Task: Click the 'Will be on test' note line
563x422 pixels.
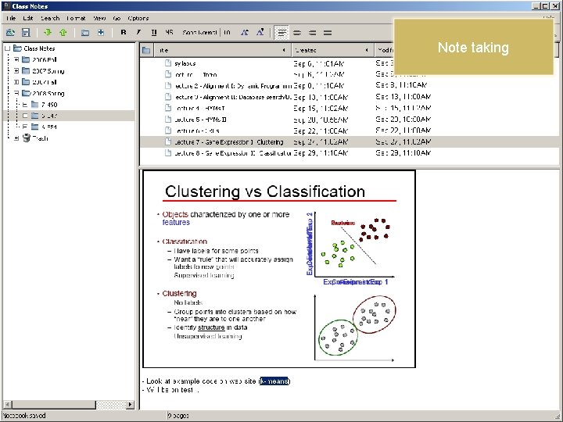Action: (x=170, y=390)
